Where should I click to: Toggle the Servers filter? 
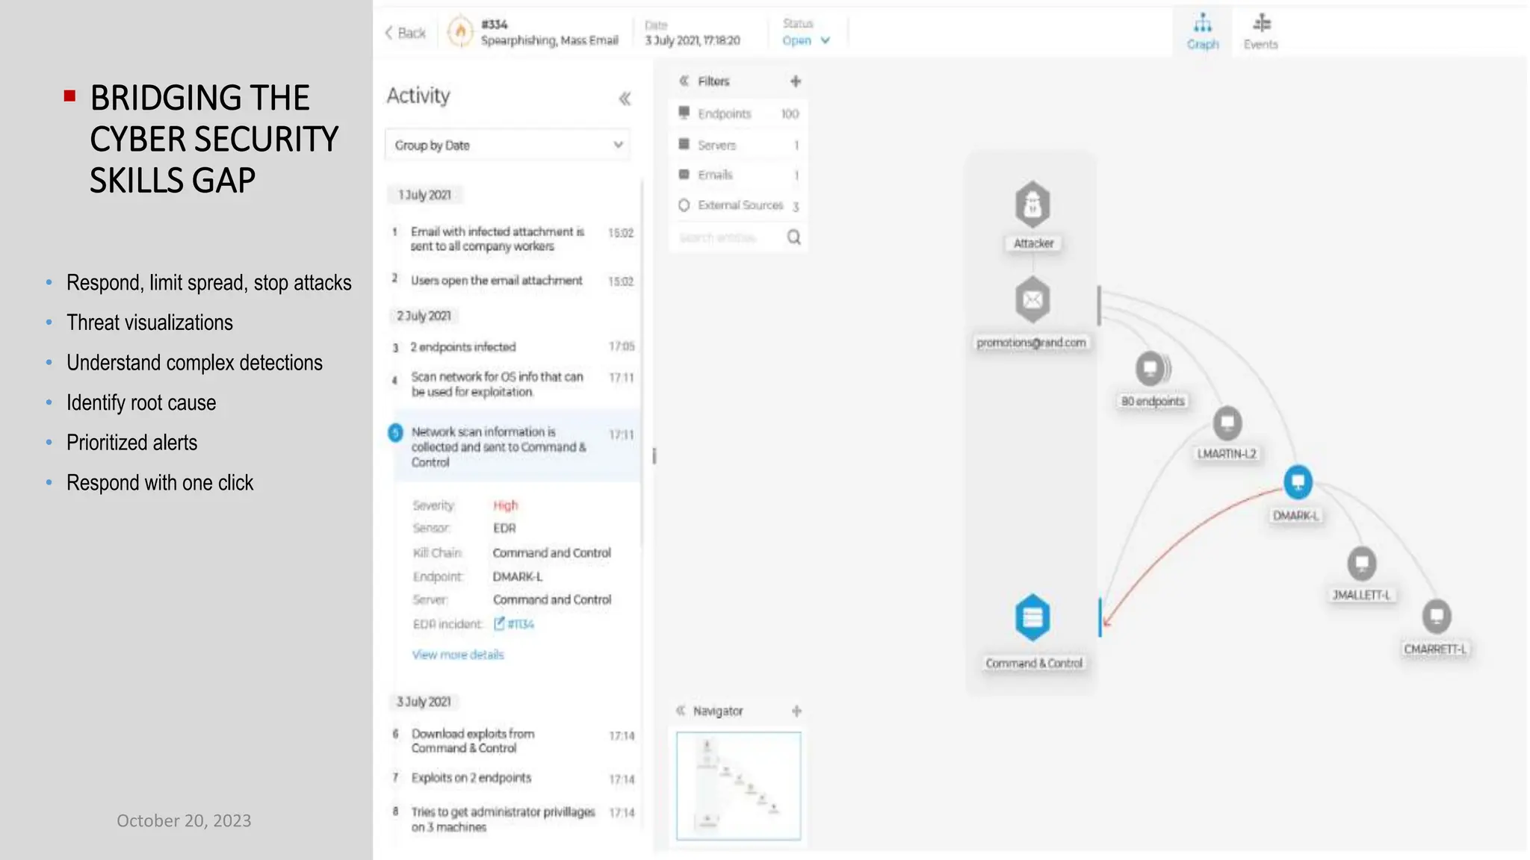716,145
